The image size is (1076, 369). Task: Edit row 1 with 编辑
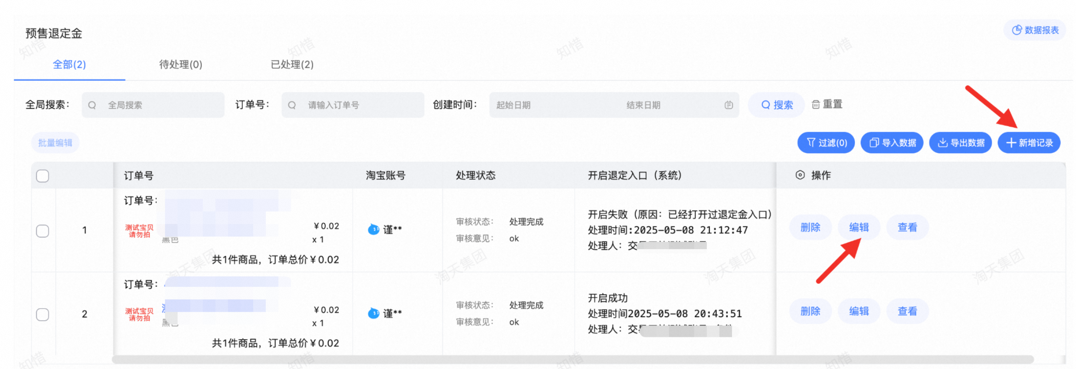[x=859, y=227]
